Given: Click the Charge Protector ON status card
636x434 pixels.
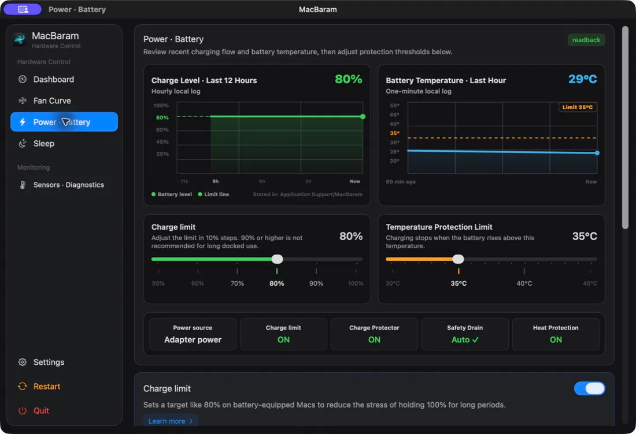Looking at the screenshot, I should point(374,334).
